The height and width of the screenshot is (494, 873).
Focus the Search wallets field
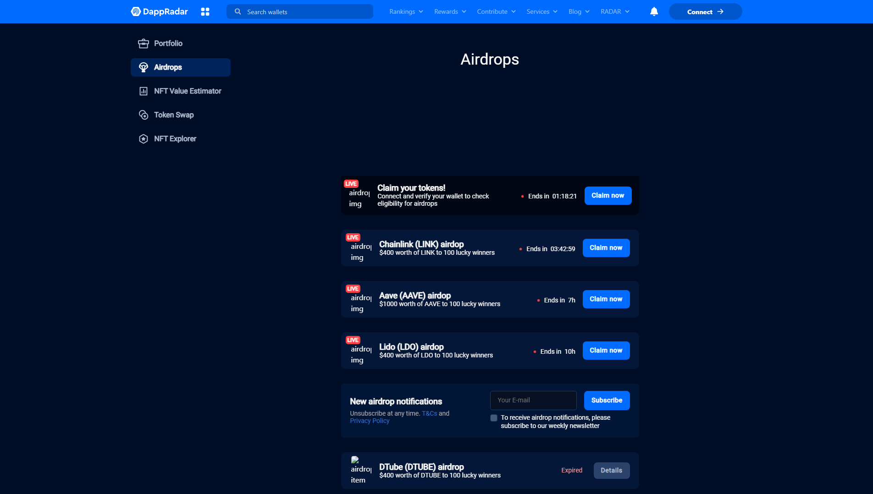pyautogui.click(x=300, y=11)
